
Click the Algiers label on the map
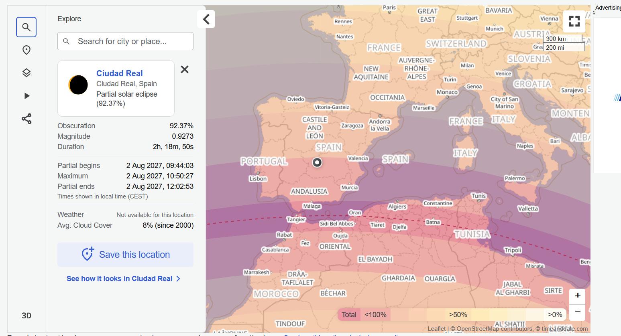tap(397, 207)
